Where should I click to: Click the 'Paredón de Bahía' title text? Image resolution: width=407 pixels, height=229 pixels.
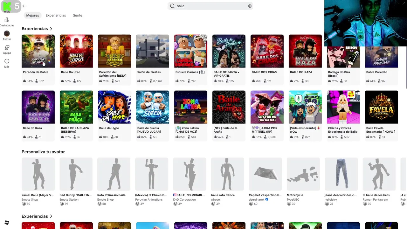click(36, 72)
